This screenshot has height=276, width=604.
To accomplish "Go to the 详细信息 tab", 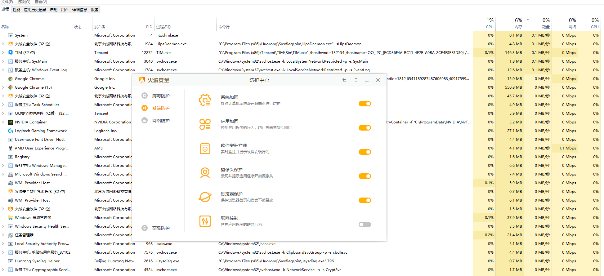I will point(80,10).
